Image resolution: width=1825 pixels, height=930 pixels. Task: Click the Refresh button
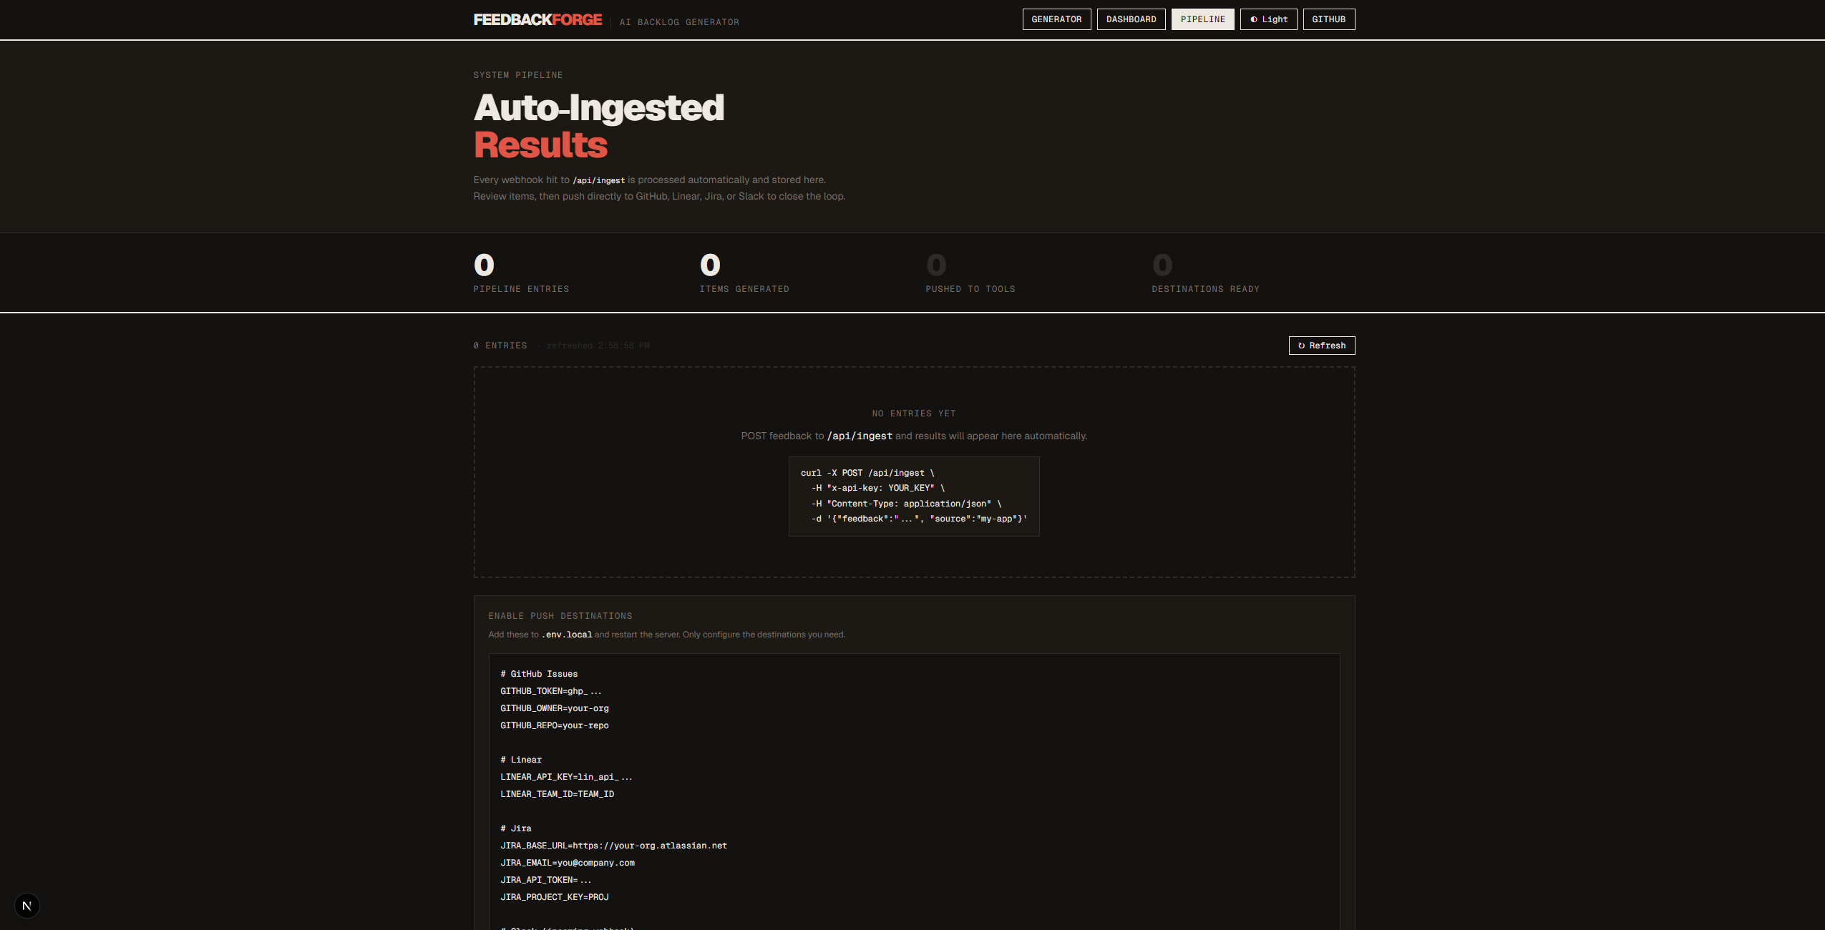(1323, 346)
